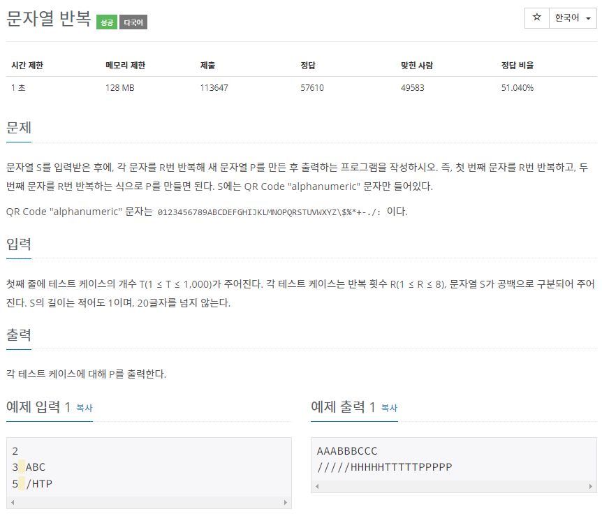602x514 pixels.
Task: Click the 예제 출력 1 heading
Action: coord(343,406)
